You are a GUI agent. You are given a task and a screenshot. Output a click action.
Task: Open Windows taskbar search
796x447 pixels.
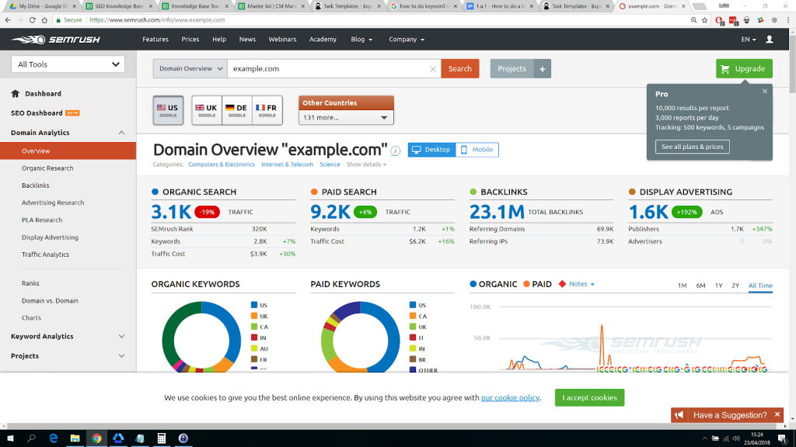(31, 438)
